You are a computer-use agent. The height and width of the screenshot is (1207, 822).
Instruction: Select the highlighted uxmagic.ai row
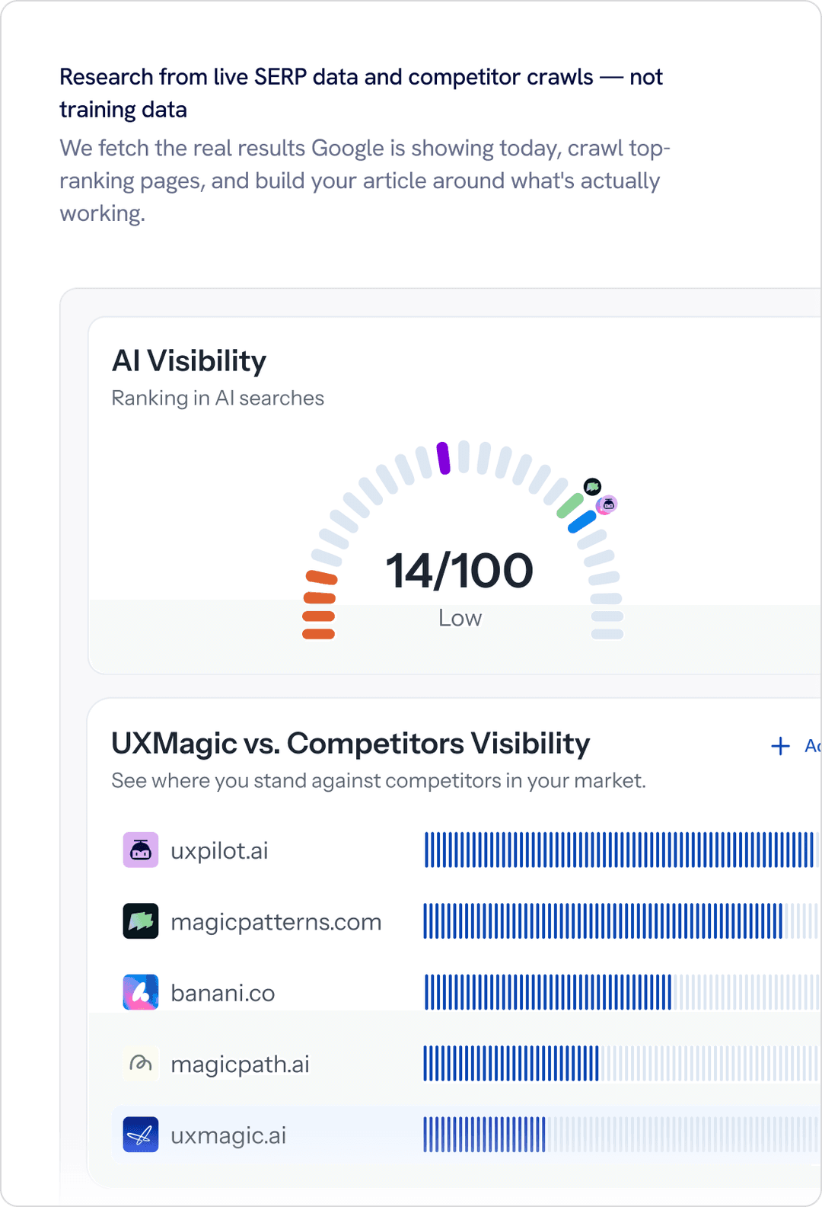pyautogui.click(x=467, y=1135)
